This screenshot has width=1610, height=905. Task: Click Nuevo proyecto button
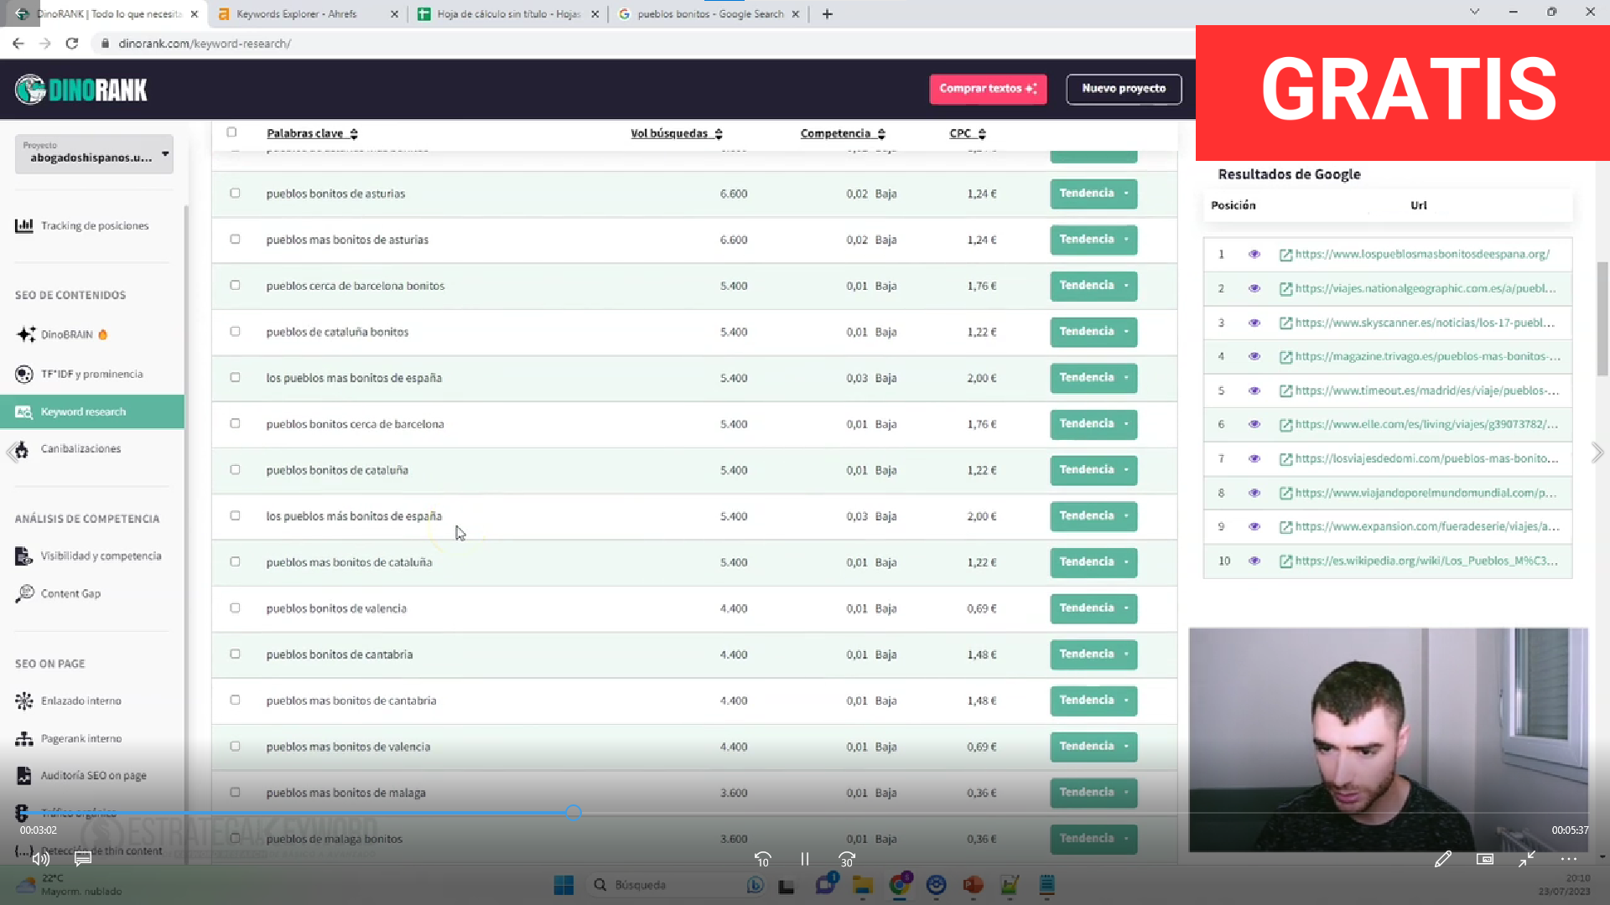click(1124, 89)
